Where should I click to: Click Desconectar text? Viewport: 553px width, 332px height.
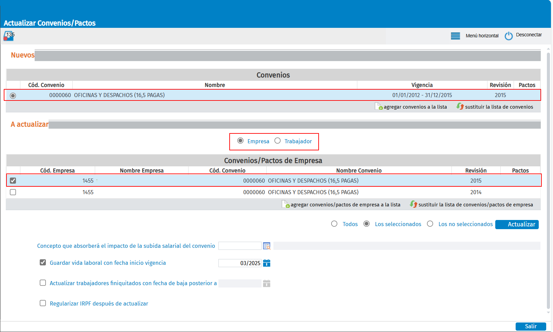click(529, 35)
